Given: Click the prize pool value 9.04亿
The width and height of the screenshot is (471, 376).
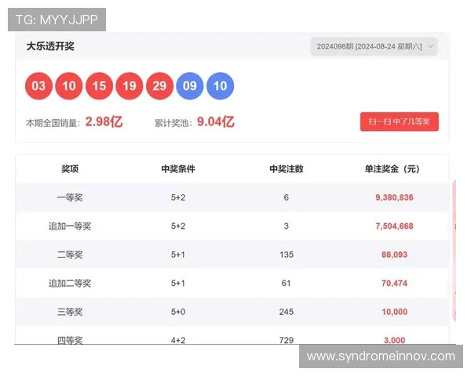Looking at the screenshot, I should pyautogui.click(x=216, y=121).
